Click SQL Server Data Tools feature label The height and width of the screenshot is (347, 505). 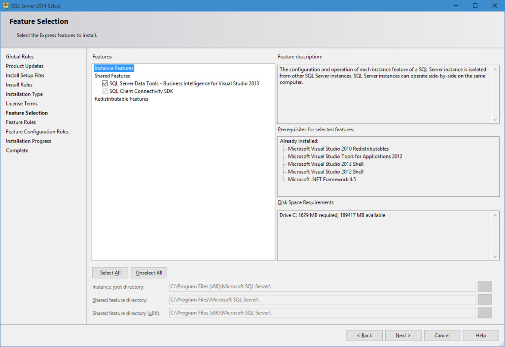pyautogui.click(x=184, y=83)
